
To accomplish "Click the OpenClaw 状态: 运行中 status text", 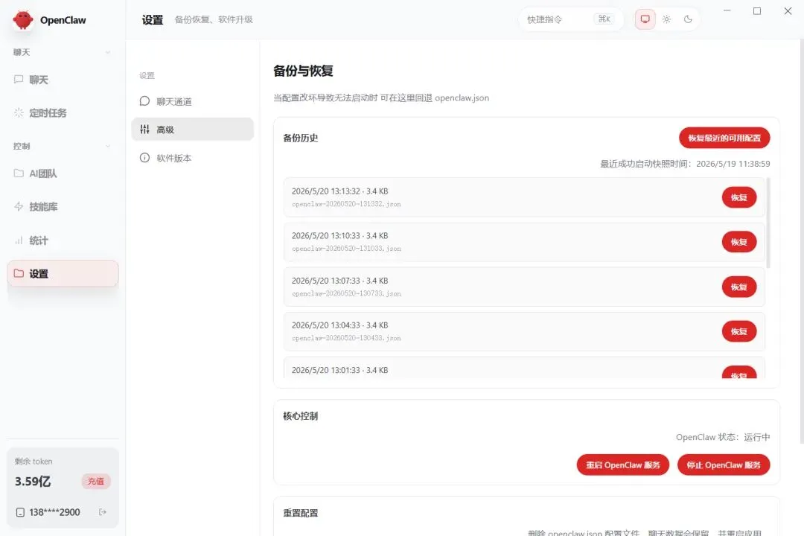I will pyautogui.click(x=722, y=437).
